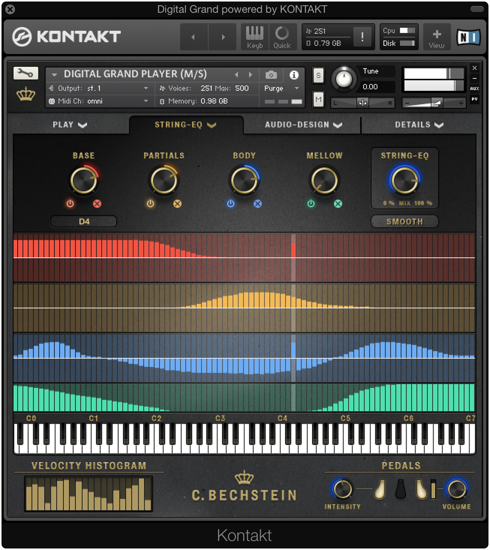Enable Solo on the instrument with the S button
The height and width of the screenshot is (550, 490).
[x=318, y=75]
